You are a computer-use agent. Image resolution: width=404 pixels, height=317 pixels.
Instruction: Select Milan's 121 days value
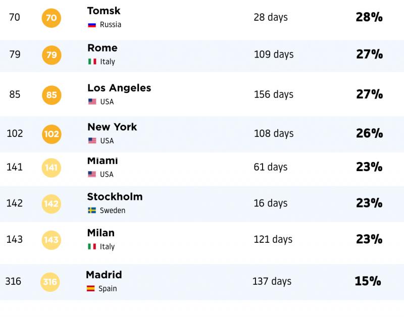click(273, 239)
